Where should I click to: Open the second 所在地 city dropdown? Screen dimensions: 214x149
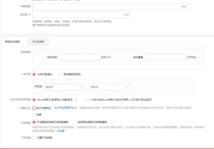[109, 87]
